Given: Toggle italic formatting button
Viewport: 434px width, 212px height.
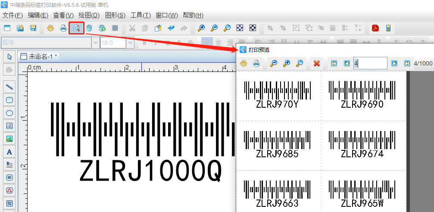Looking at the screenshot, I should 156,43.
